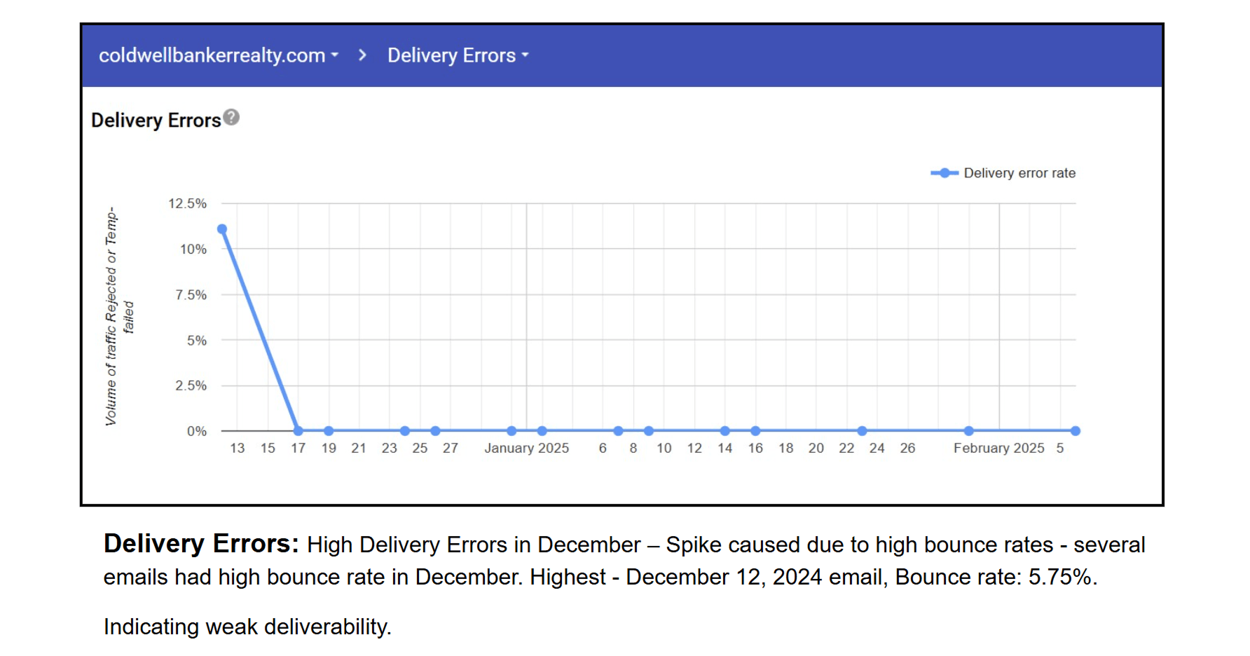Image resolution: width=1250 pixels, height=656 pixels.
Task: Select the peak data point near 11%
Action: coord(222,229)
